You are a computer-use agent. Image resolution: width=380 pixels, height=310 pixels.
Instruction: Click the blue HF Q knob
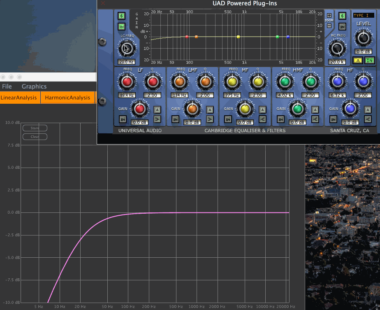tap(363, 82)
